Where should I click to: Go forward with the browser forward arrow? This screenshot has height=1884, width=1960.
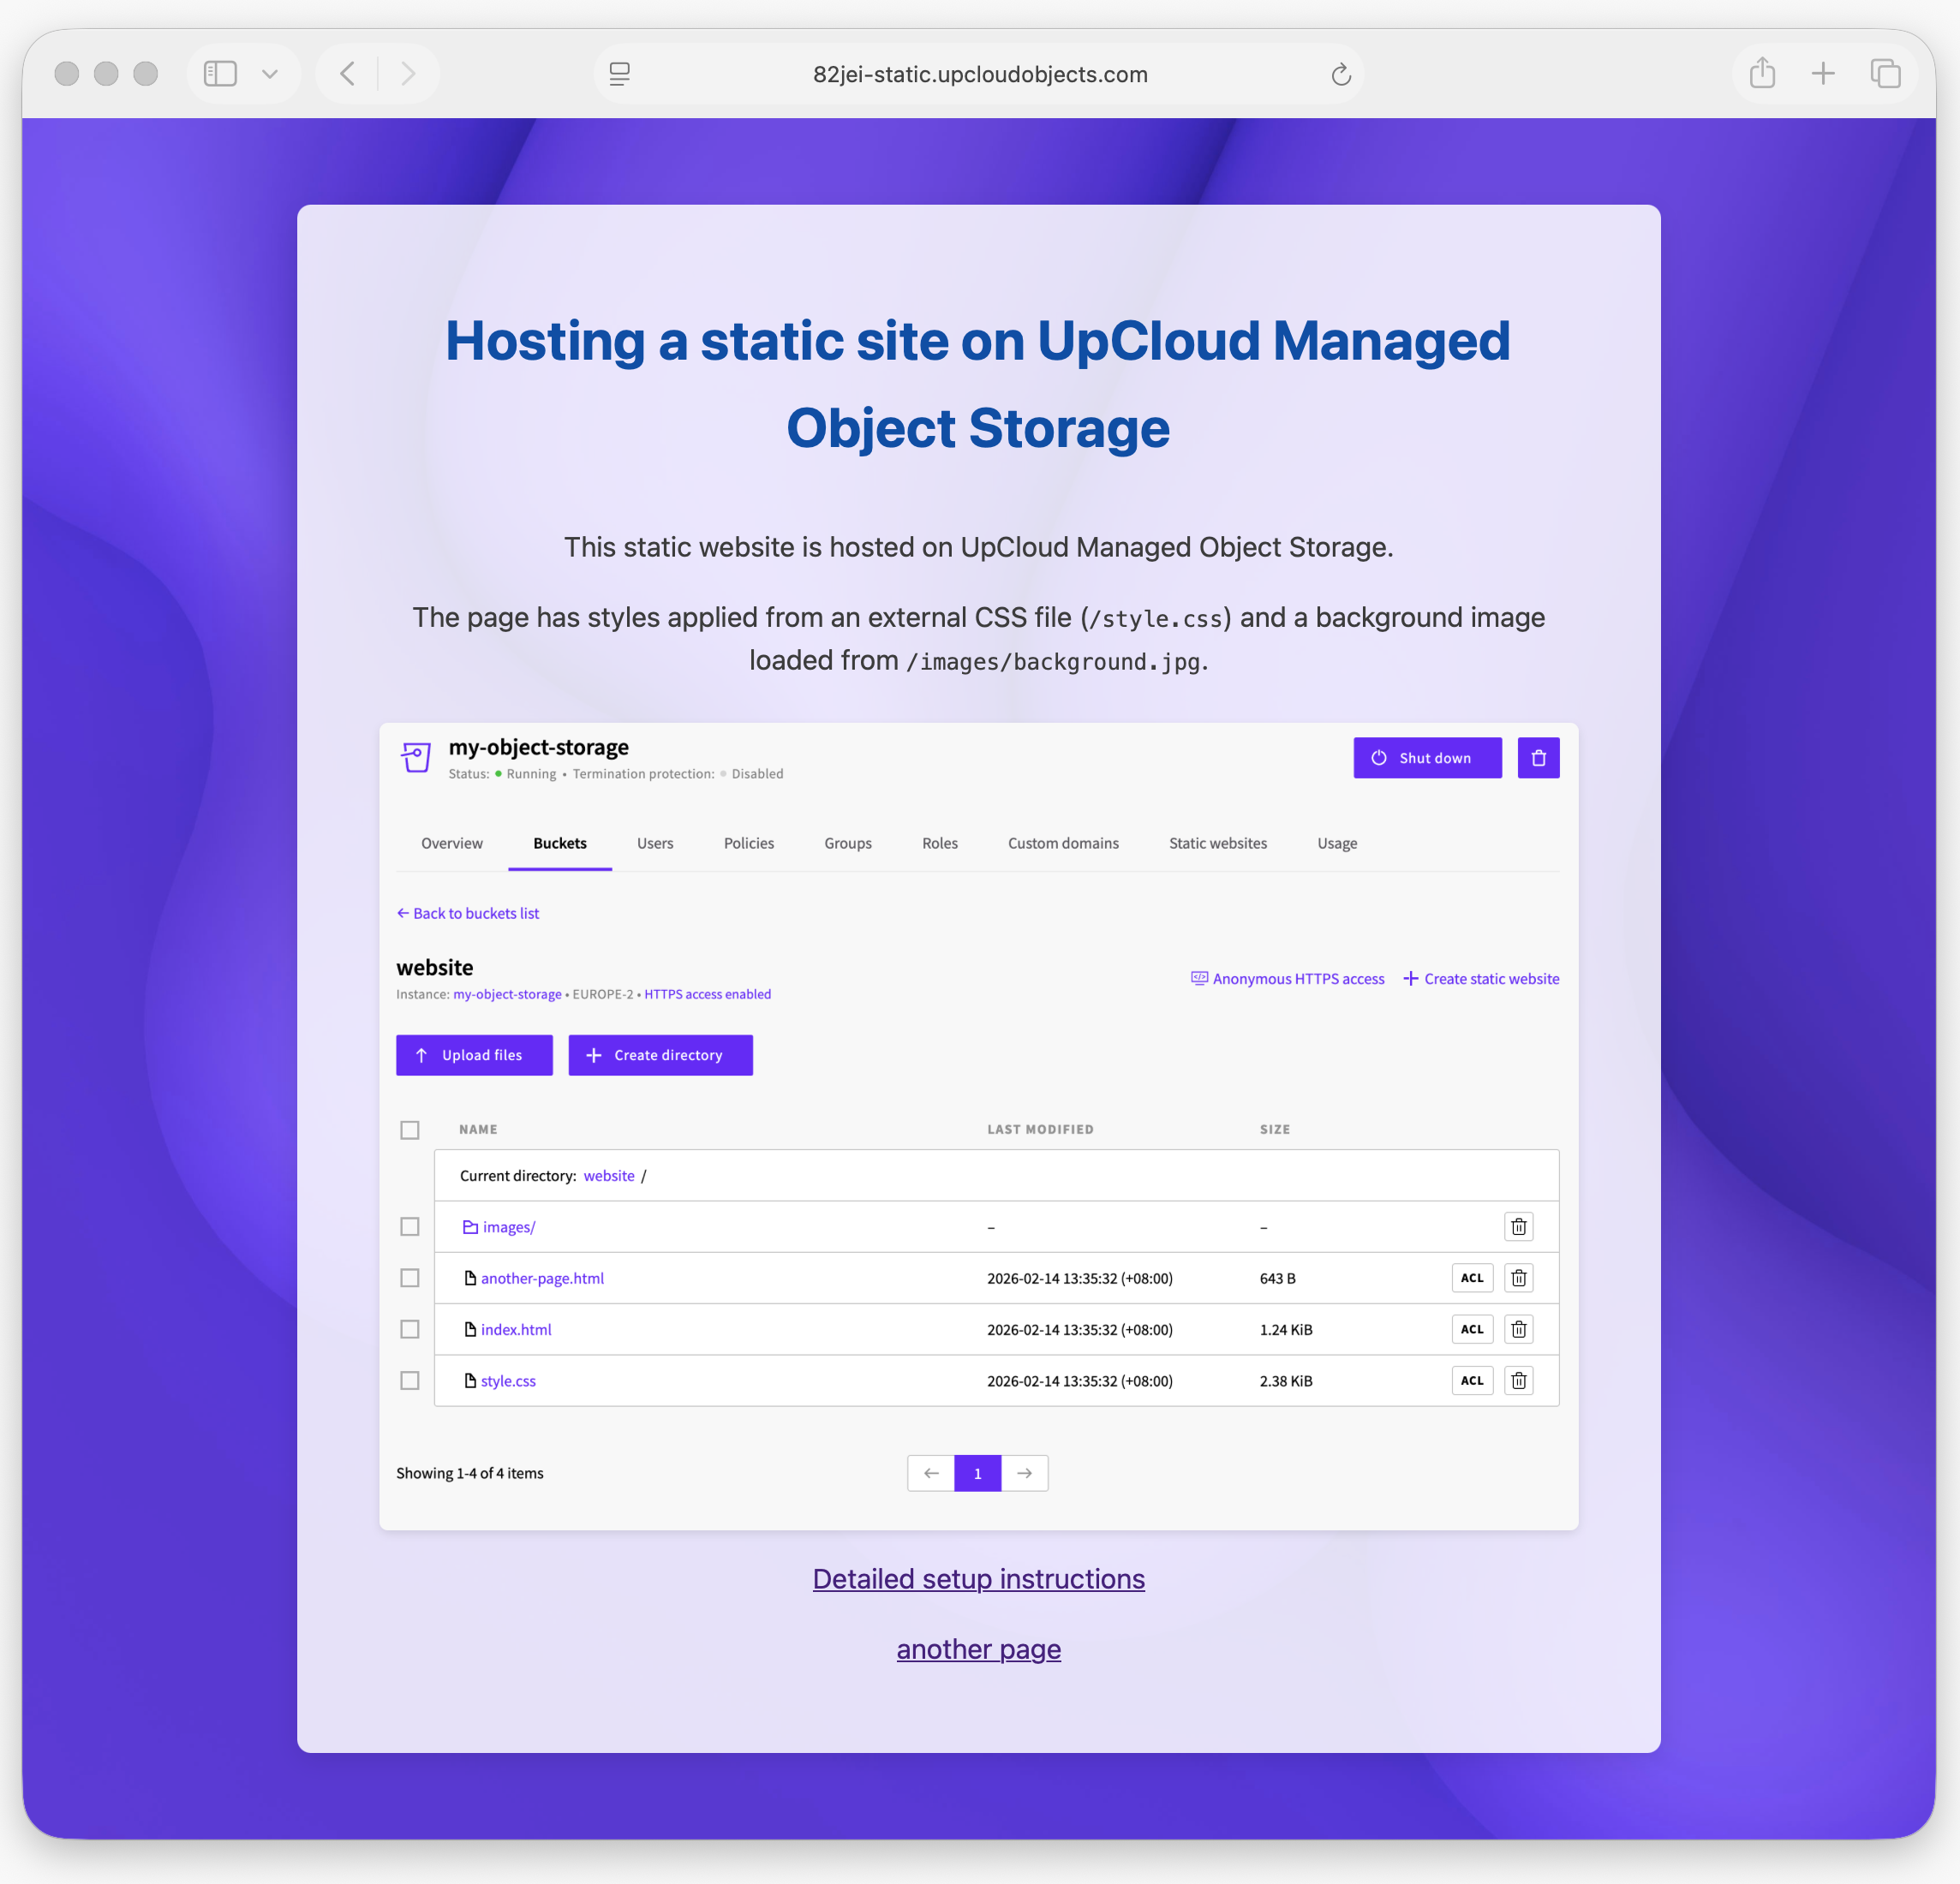408,74
